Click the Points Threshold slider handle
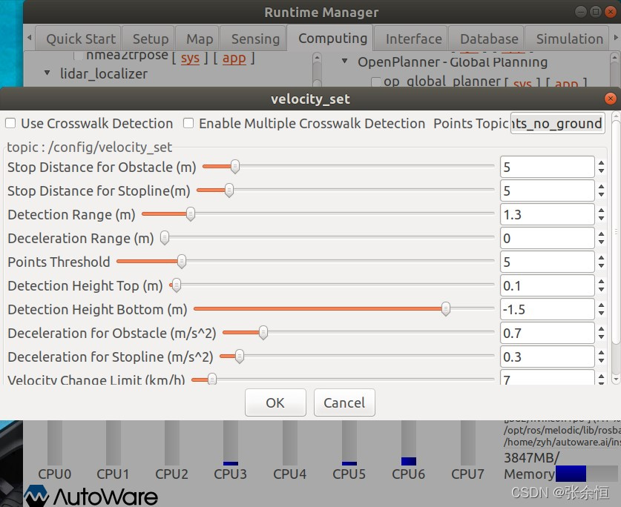This screenshot has height=507, width=621. point(181,262)
